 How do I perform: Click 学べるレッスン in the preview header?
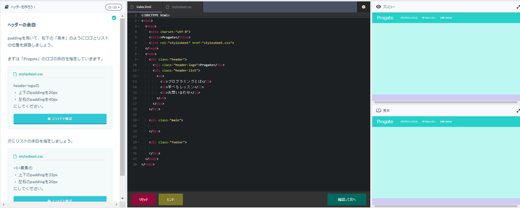coord(429,18)
